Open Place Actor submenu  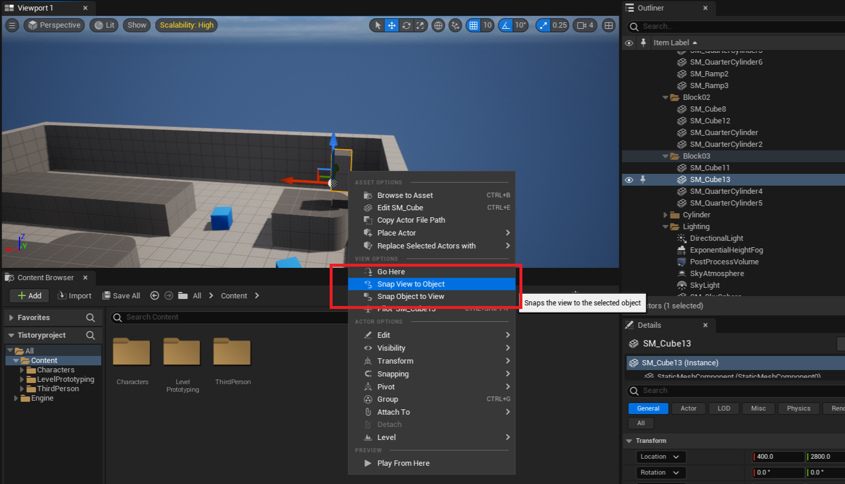[431, 233]
